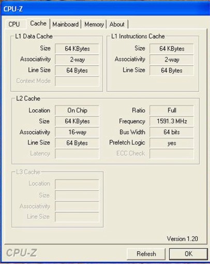Click the 'L1 Data Cache' group title
210x264 pixels.
tap(34, 36)
